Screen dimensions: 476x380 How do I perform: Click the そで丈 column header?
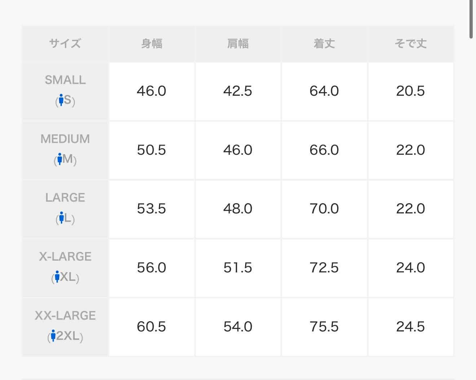tap(410, 44)
